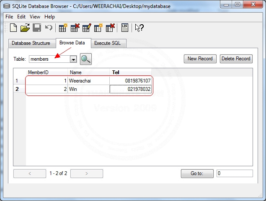
Task: Minimize the SQLite Database Browser window
Action: (x=226, y=5)
